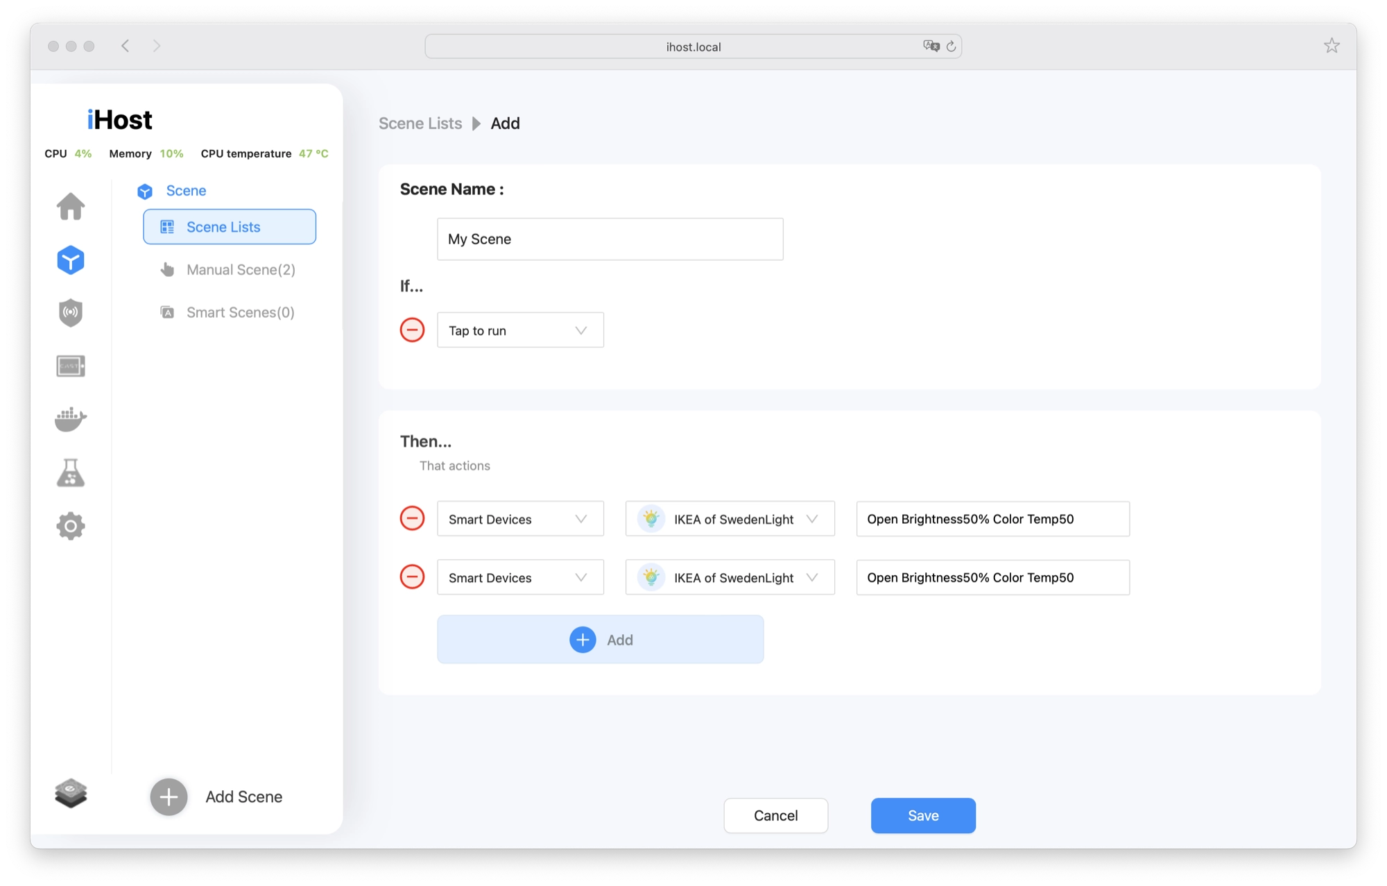Open the first Smart Devices dropdown

(520, 519)
